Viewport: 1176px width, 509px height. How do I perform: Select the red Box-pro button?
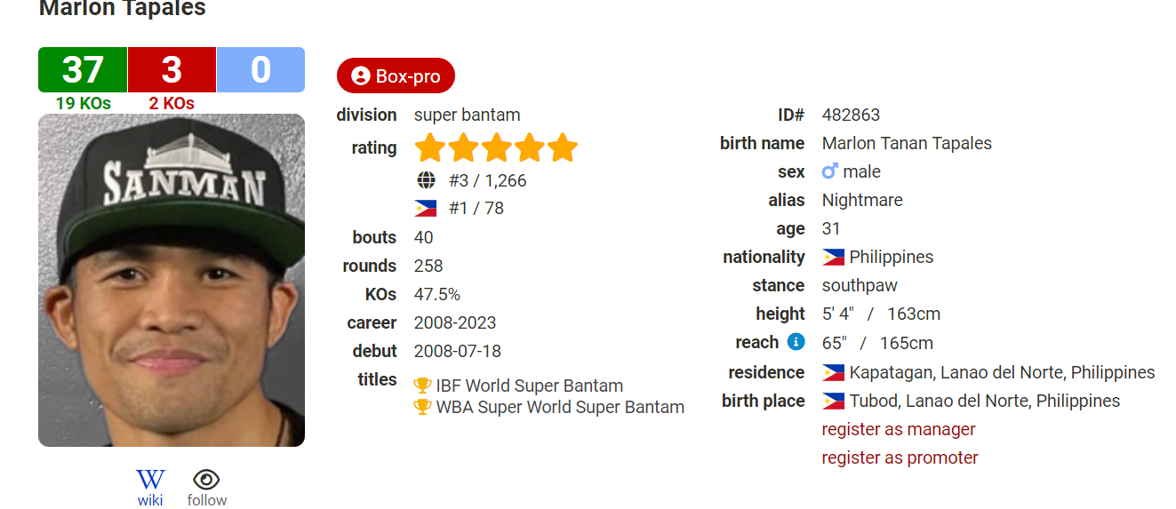click(x=396, y=76)
